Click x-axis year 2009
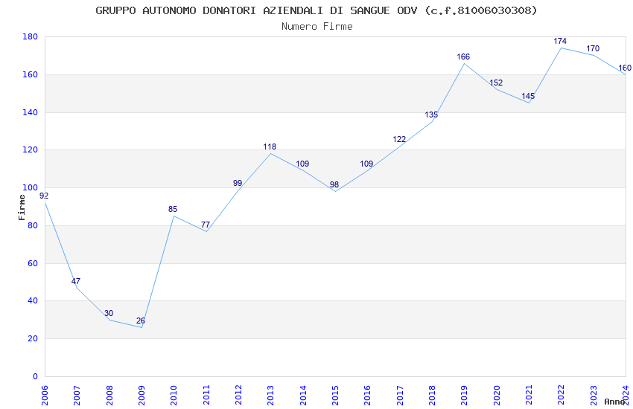Screen dimensions: 633x409 tap(141, 396)
